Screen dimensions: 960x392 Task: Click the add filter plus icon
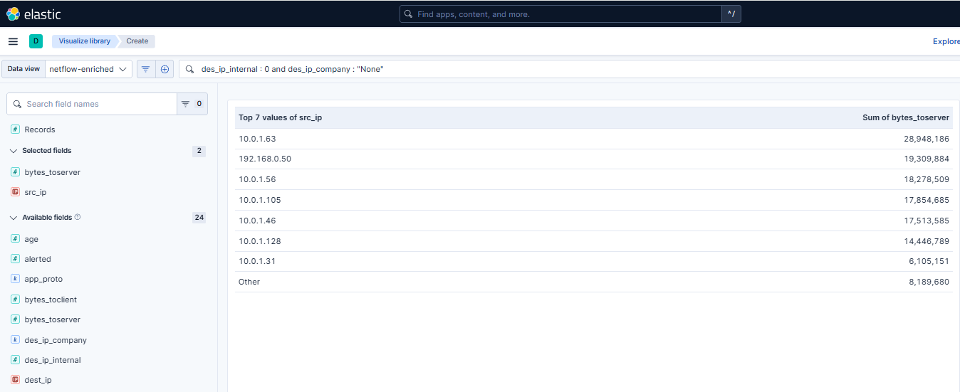[x=165, y=69]
